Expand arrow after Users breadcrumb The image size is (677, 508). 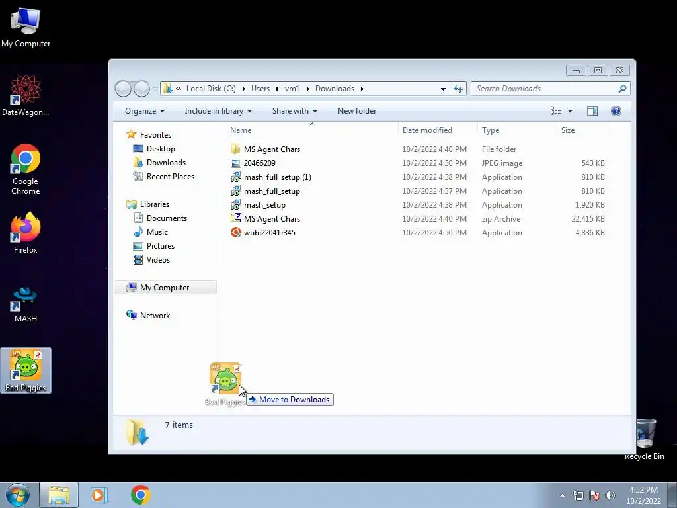click(x=277, y=89)
